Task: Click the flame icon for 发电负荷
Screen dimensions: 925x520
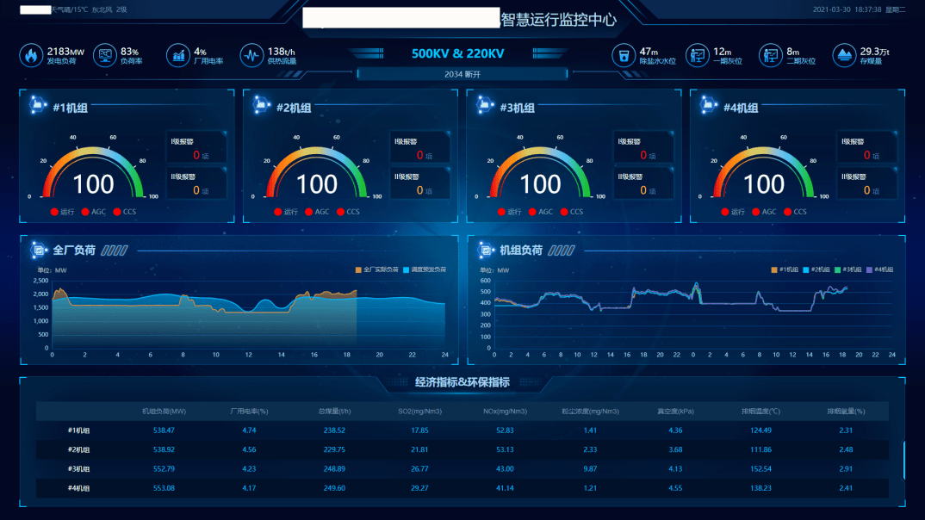Action: pyautogui.click(x=31, y=56)
